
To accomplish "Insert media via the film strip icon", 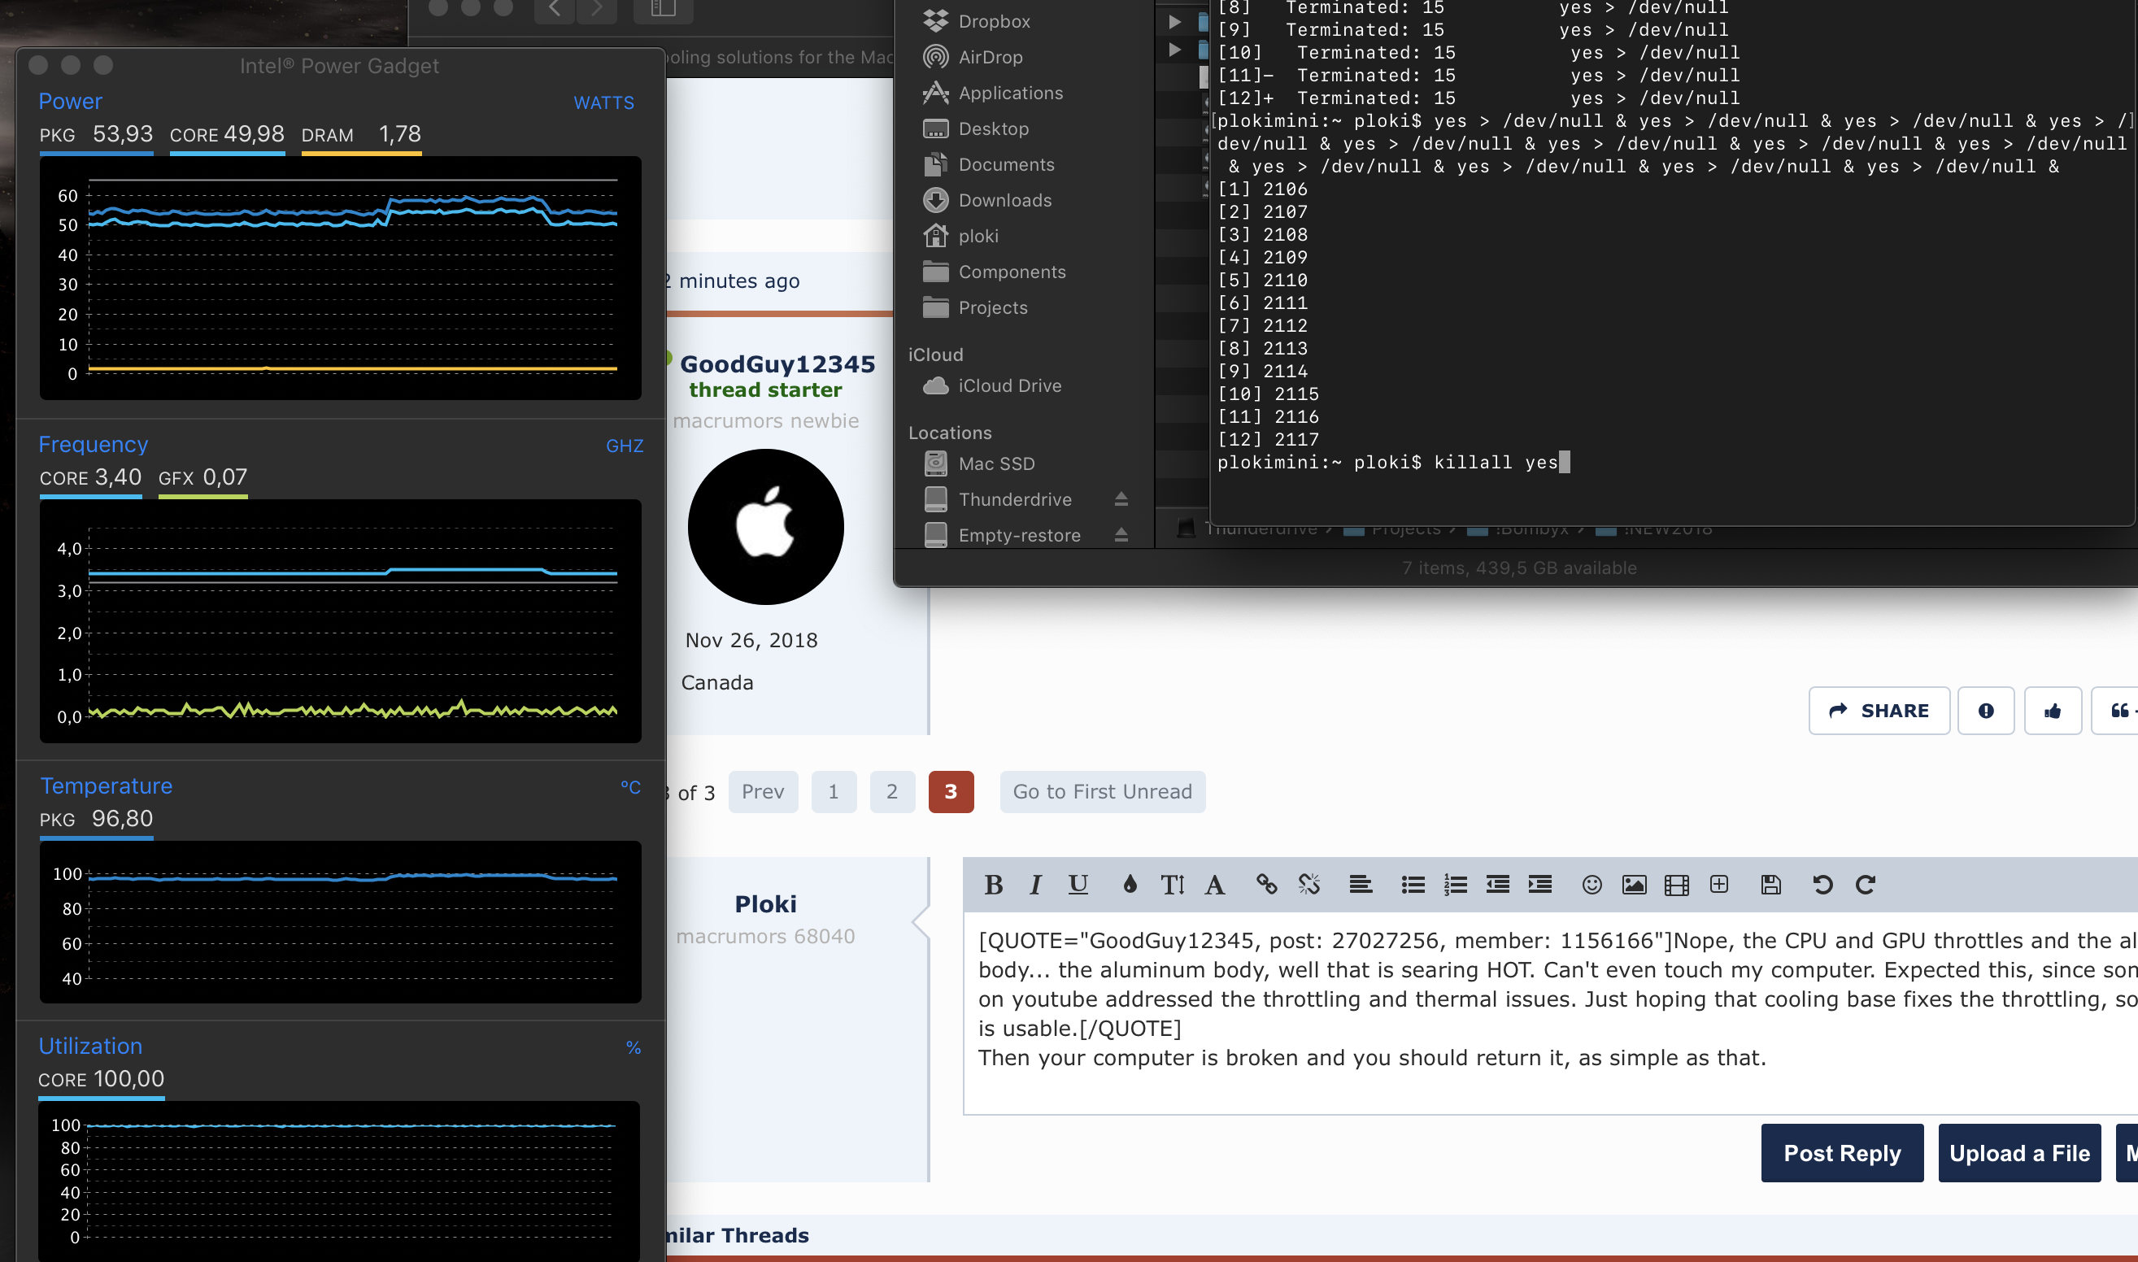I will [x=1676, y=885].
